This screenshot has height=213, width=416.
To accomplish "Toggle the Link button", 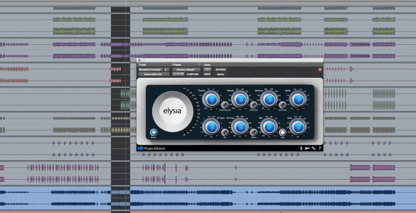I will tap(283, 132).
